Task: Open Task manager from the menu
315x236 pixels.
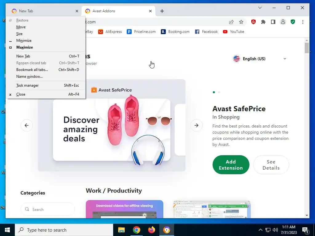Action: coord(46,85)
